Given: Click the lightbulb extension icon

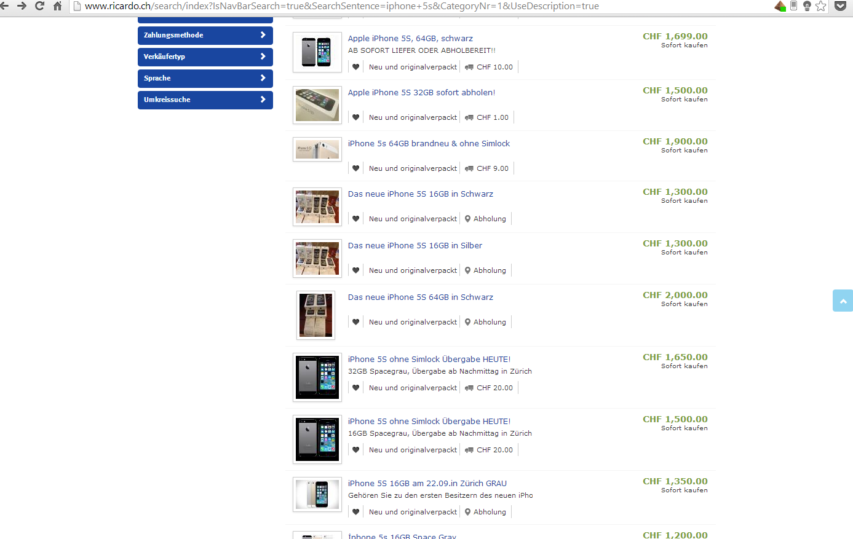Looking at the screenshot, I should pyautogui.click(x=807, y=6).
